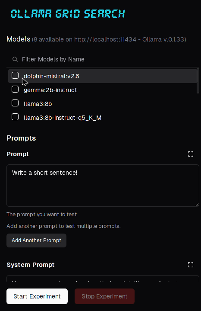The height and width of the screenshot is (311, 201).
Task: Tick the llama3:8b-instruct-q5_K_M checkbox
Action: coord(15,117)
